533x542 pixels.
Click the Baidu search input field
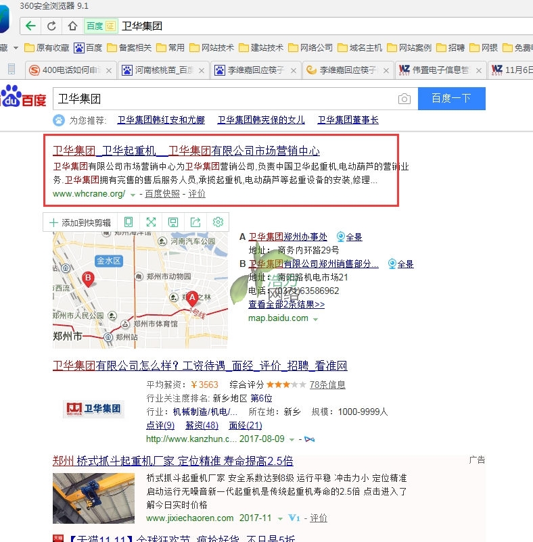[x=223, y=99]
